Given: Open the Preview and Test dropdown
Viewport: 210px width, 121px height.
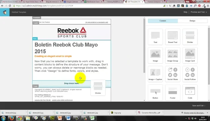Looking at the screenshot, I should [198, 12].
